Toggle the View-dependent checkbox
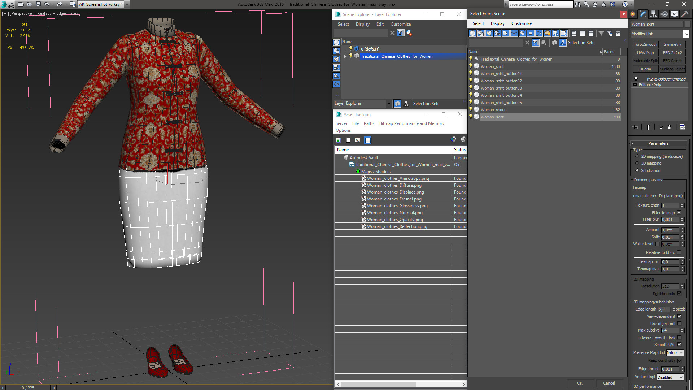Screen dimensions: 693x390 tap(679, 316)
